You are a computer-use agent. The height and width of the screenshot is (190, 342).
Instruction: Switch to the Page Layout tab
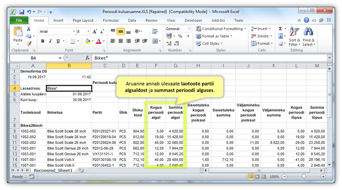coord(83,21)
